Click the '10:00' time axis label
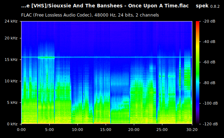Image resolution: width=224 pixels, height=138 pixels. [77, 130]
